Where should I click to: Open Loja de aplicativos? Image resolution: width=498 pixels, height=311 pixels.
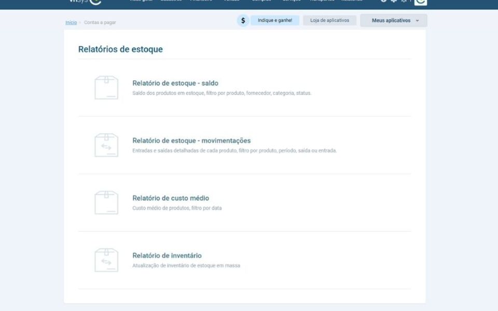(x=330, y=20)
